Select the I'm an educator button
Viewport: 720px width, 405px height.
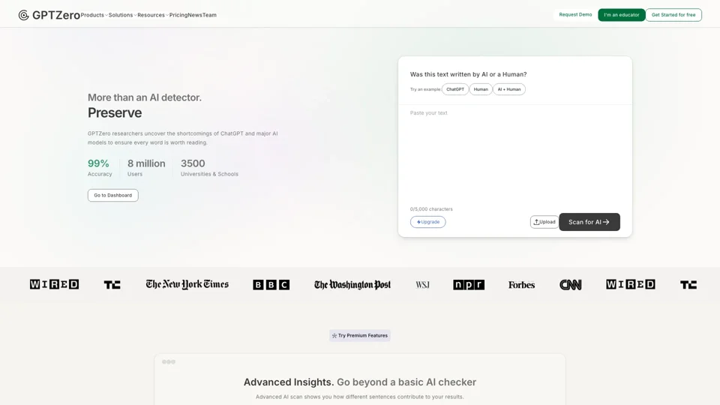(621, 15)
